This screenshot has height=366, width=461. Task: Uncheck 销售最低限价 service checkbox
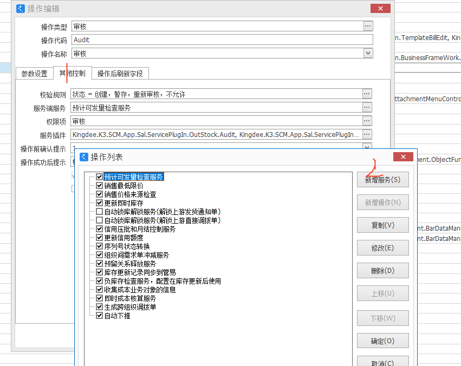99,186
